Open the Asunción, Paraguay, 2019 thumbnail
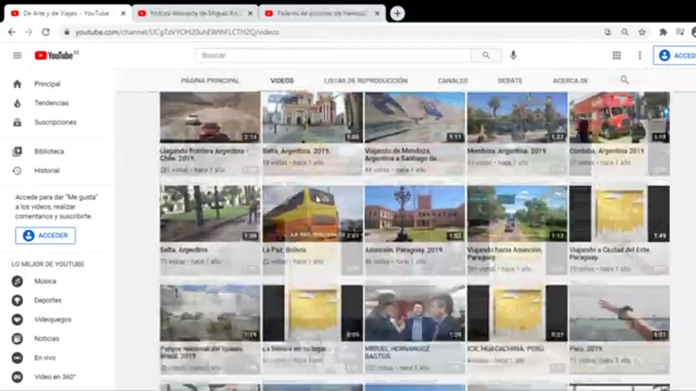The height and width of the screenshot is (391, 696). click(415, 213)
